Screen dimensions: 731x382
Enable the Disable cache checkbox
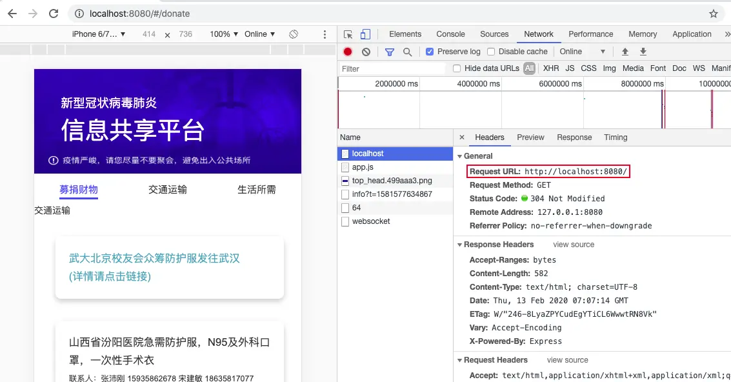click(491, 52)
